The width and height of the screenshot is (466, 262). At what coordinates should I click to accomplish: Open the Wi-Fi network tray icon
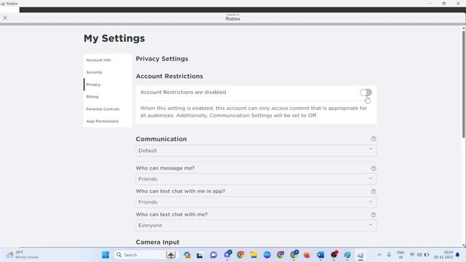pos(412,255)
